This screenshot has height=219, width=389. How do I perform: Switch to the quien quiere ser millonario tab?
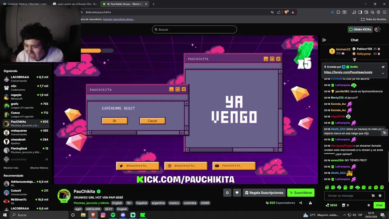[75, 4]
